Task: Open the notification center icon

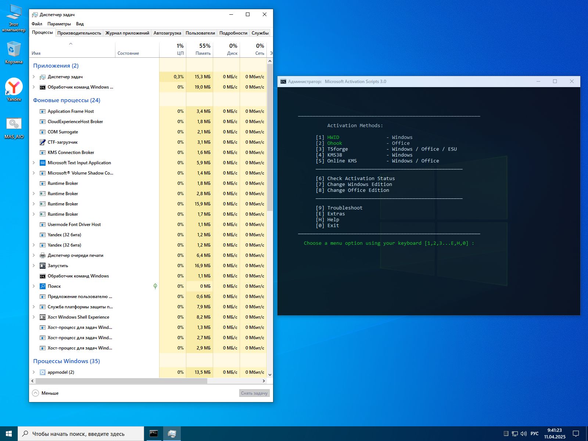Action: pos(576,434)
